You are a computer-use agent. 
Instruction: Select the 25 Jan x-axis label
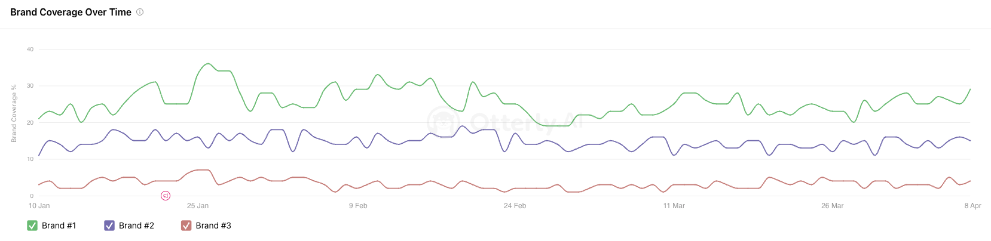point(198,206)
